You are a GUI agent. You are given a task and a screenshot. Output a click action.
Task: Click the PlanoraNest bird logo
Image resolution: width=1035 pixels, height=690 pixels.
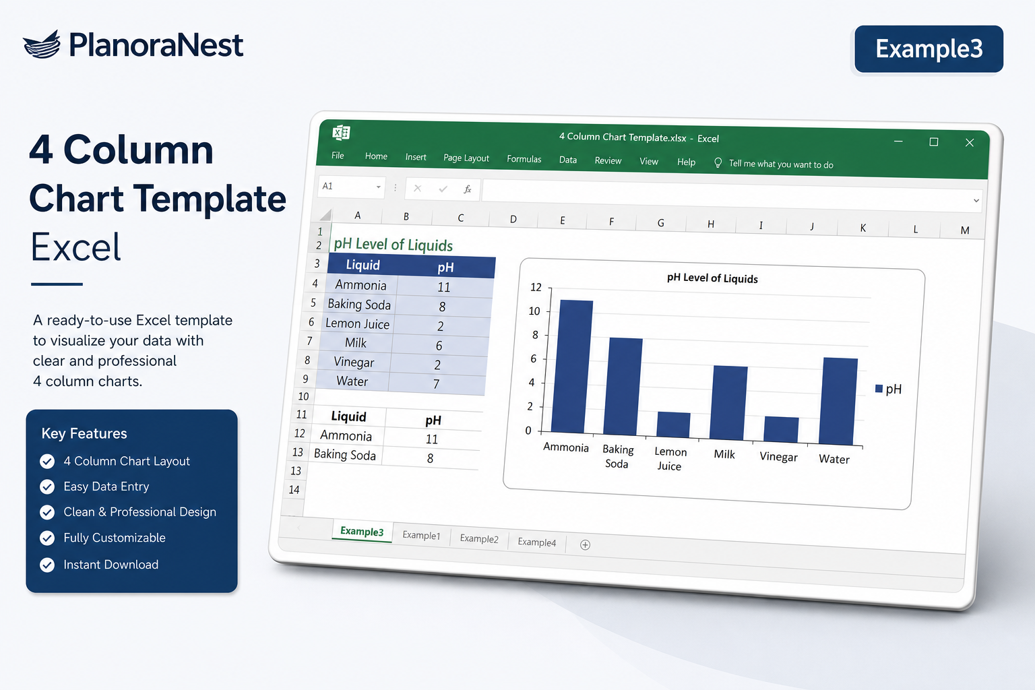pos(42,44)
